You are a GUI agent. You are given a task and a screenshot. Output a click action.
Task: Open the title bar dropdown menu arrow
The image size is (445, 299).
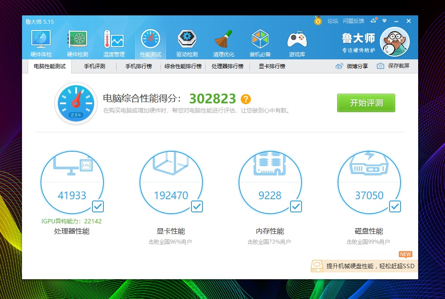coord(385,21)
